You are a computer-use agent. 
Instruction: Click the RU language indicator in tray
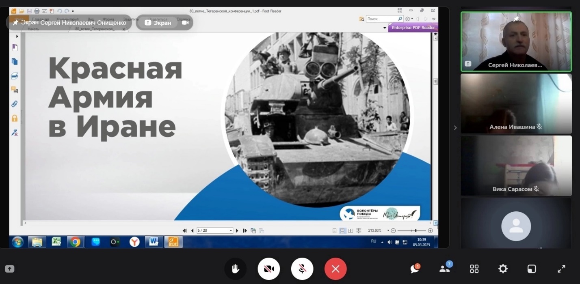click(x=374, y=241)
